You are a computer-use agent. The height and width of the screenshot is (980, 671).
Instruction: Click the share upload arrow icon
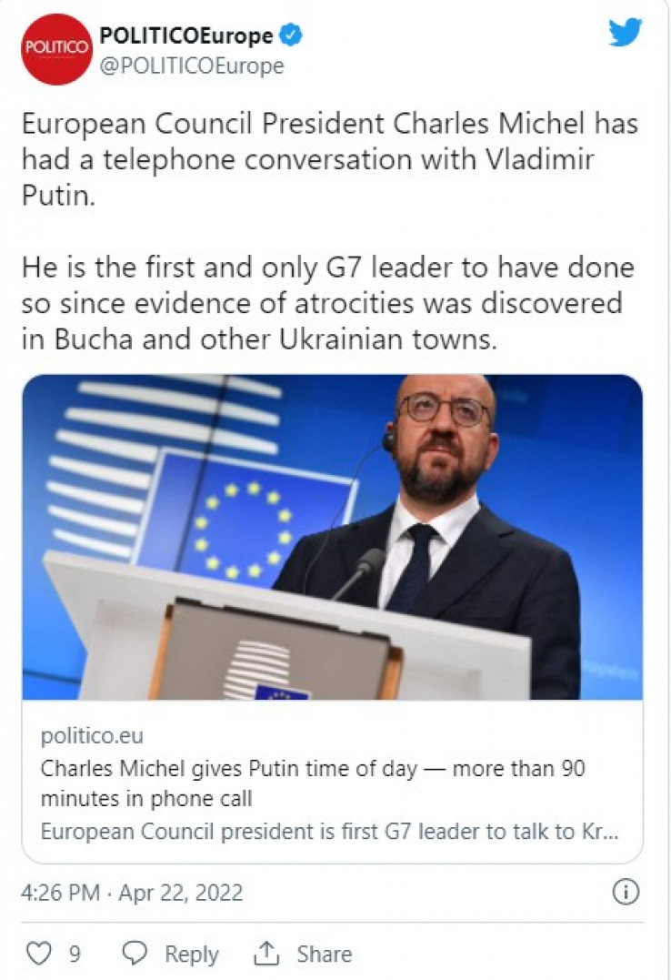tap(266, 954)
